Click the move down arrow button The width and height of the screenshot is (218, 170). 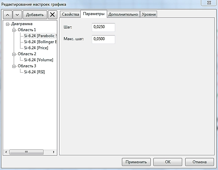[18, 14]
